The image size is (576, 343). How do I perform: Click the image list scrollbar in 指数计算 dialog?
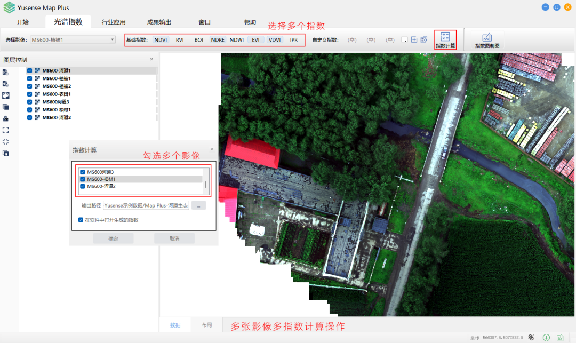pos(206,187)
